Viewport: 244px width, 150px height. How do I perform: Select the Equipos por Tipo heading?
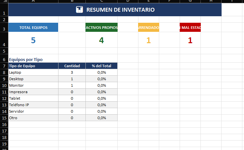(x=26, y=59)
